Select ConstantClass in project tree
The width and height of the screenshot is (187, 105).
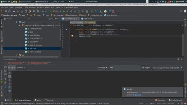[36, 29]
